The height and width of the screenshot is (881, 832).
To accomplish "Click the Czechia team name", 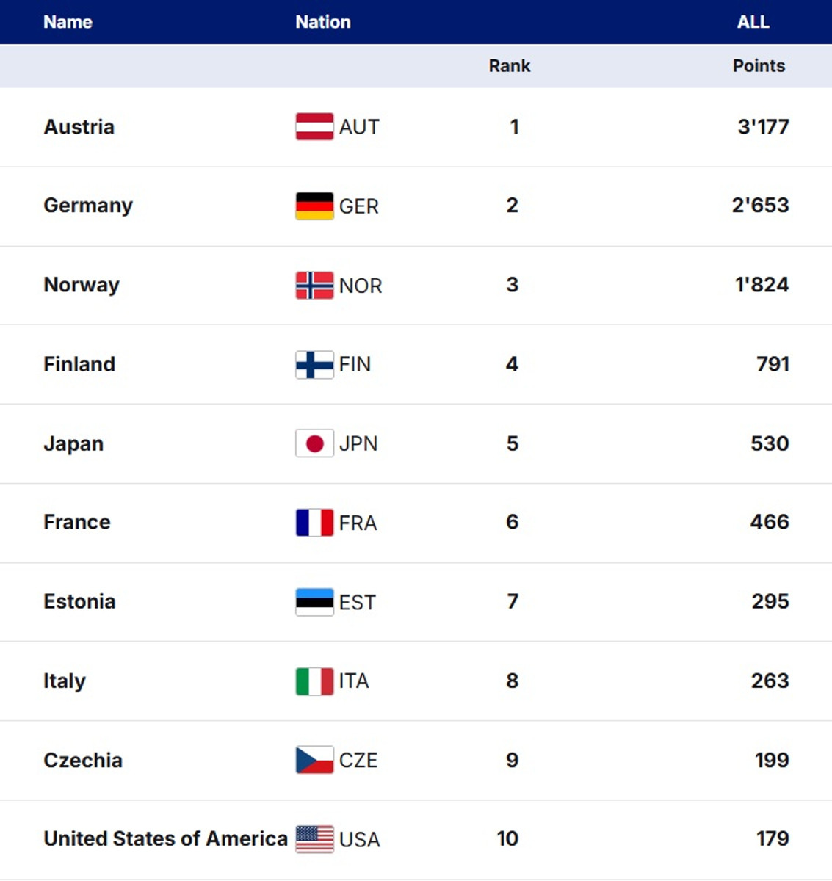I will tap(83, 760).
